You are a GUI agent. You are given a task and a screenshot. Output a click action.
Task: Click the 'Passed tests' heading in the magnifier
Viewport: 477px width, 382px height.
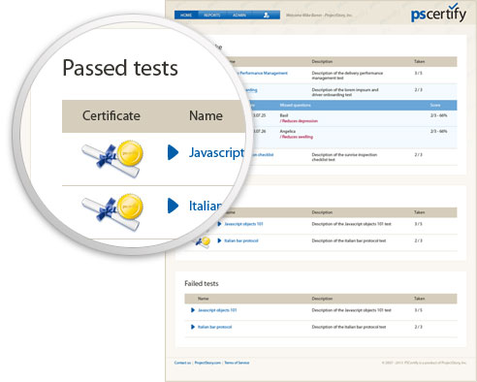(120, 68)
